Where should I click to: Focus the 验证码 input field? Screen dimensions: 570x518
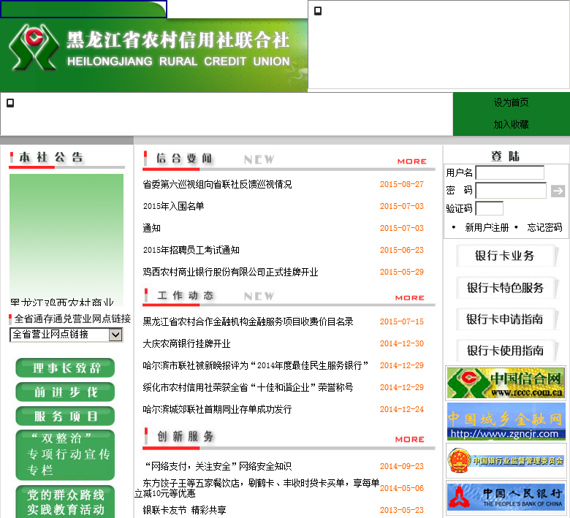[490, 209]
